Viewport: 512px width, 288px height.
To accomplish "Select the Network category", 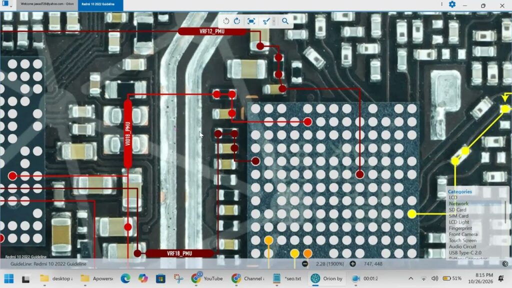I will coord(458,204).
